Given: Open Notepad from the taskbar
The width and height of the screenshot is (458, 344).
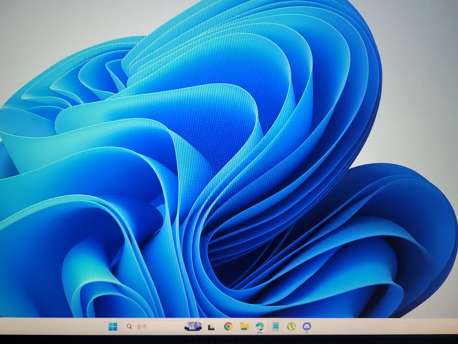Looking at the screenshot, I should 275,326.
